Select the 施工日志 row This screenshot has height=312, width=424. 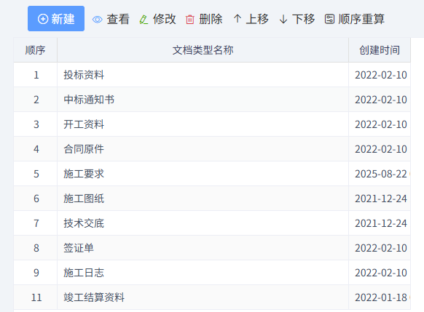(212, 273)
